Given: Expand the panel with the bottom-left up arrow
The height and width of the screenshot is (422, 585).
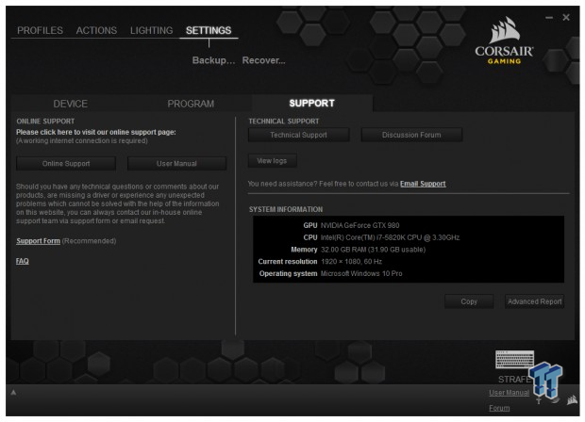Looking at the screenshot, I should (13, 392).
